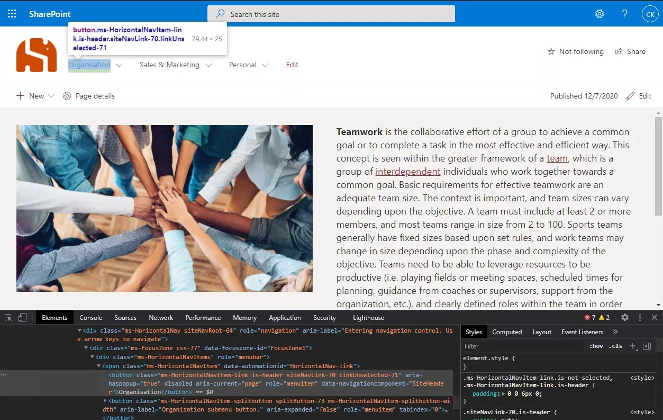Open the Help question mark icon
The height and width of the screenshot is (420, 663).
tap(624, 13)
